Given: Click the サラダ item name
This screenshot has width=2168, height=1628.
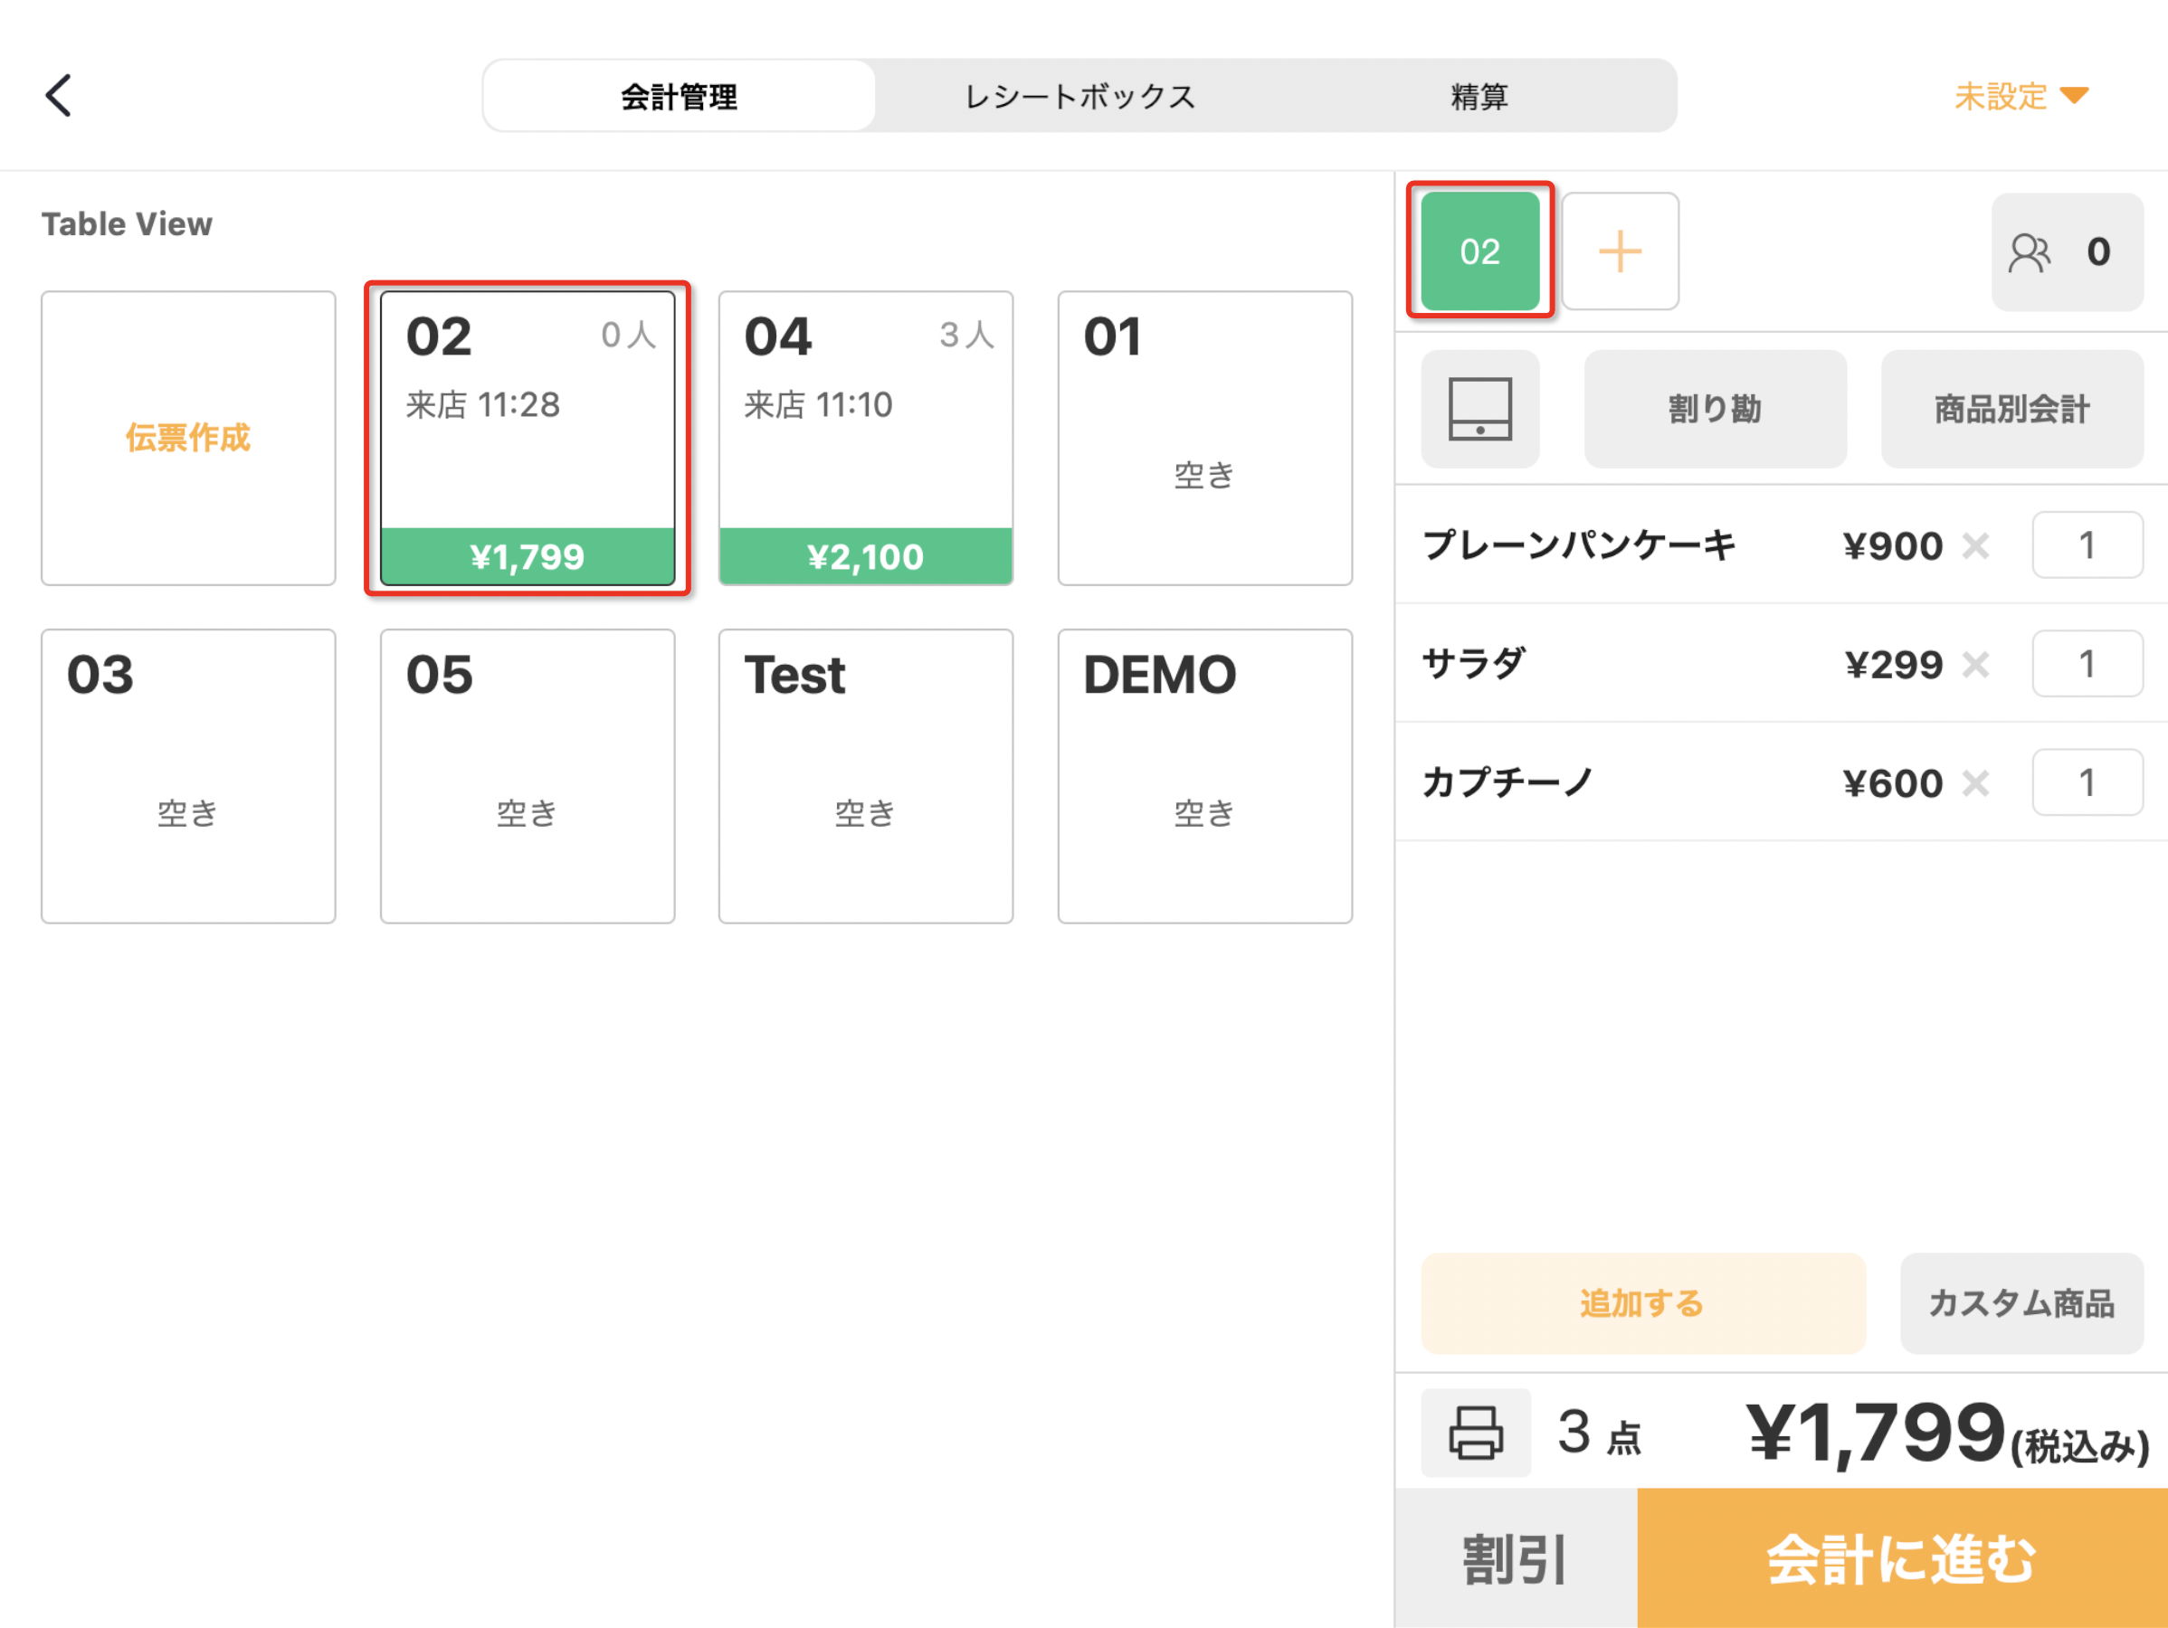Looking at the screenshot, I should (x=1474, y=664).
